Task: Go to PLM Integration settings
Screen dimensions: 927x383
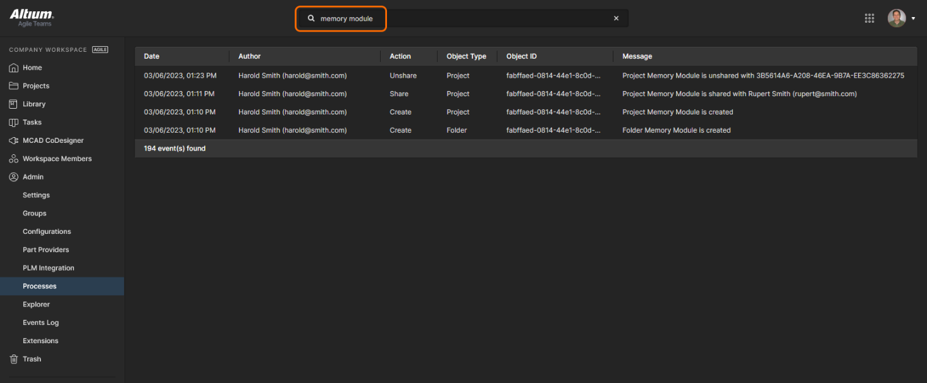Action: (48, 268)
